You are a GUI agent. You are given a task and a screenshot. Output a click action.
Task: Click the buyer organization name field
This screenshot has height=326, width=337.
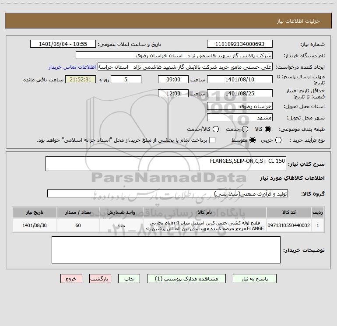click(174, 56)
